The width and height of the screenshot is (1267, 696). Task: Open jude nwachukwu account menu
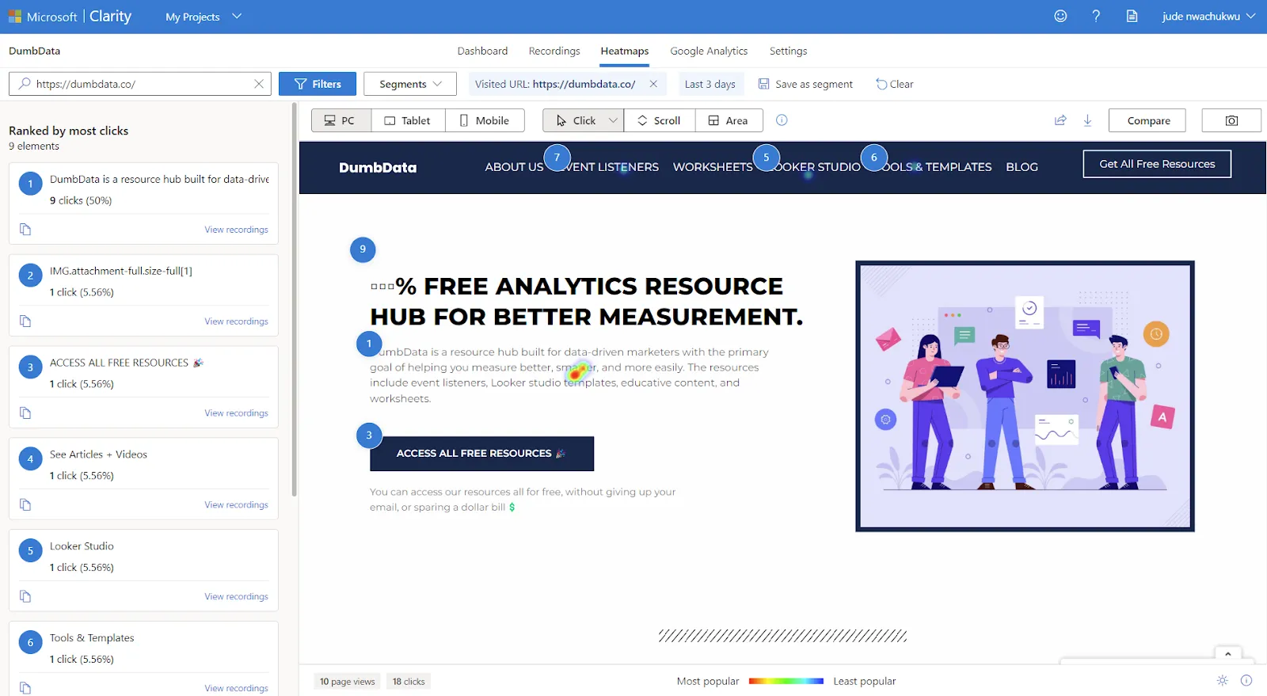[x=1208, y=17]
